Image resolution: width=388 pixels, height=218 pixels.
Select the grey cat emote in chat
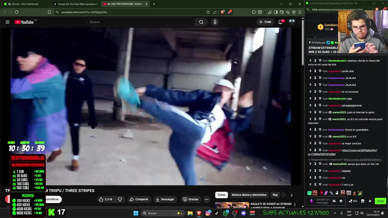point(349,193)
